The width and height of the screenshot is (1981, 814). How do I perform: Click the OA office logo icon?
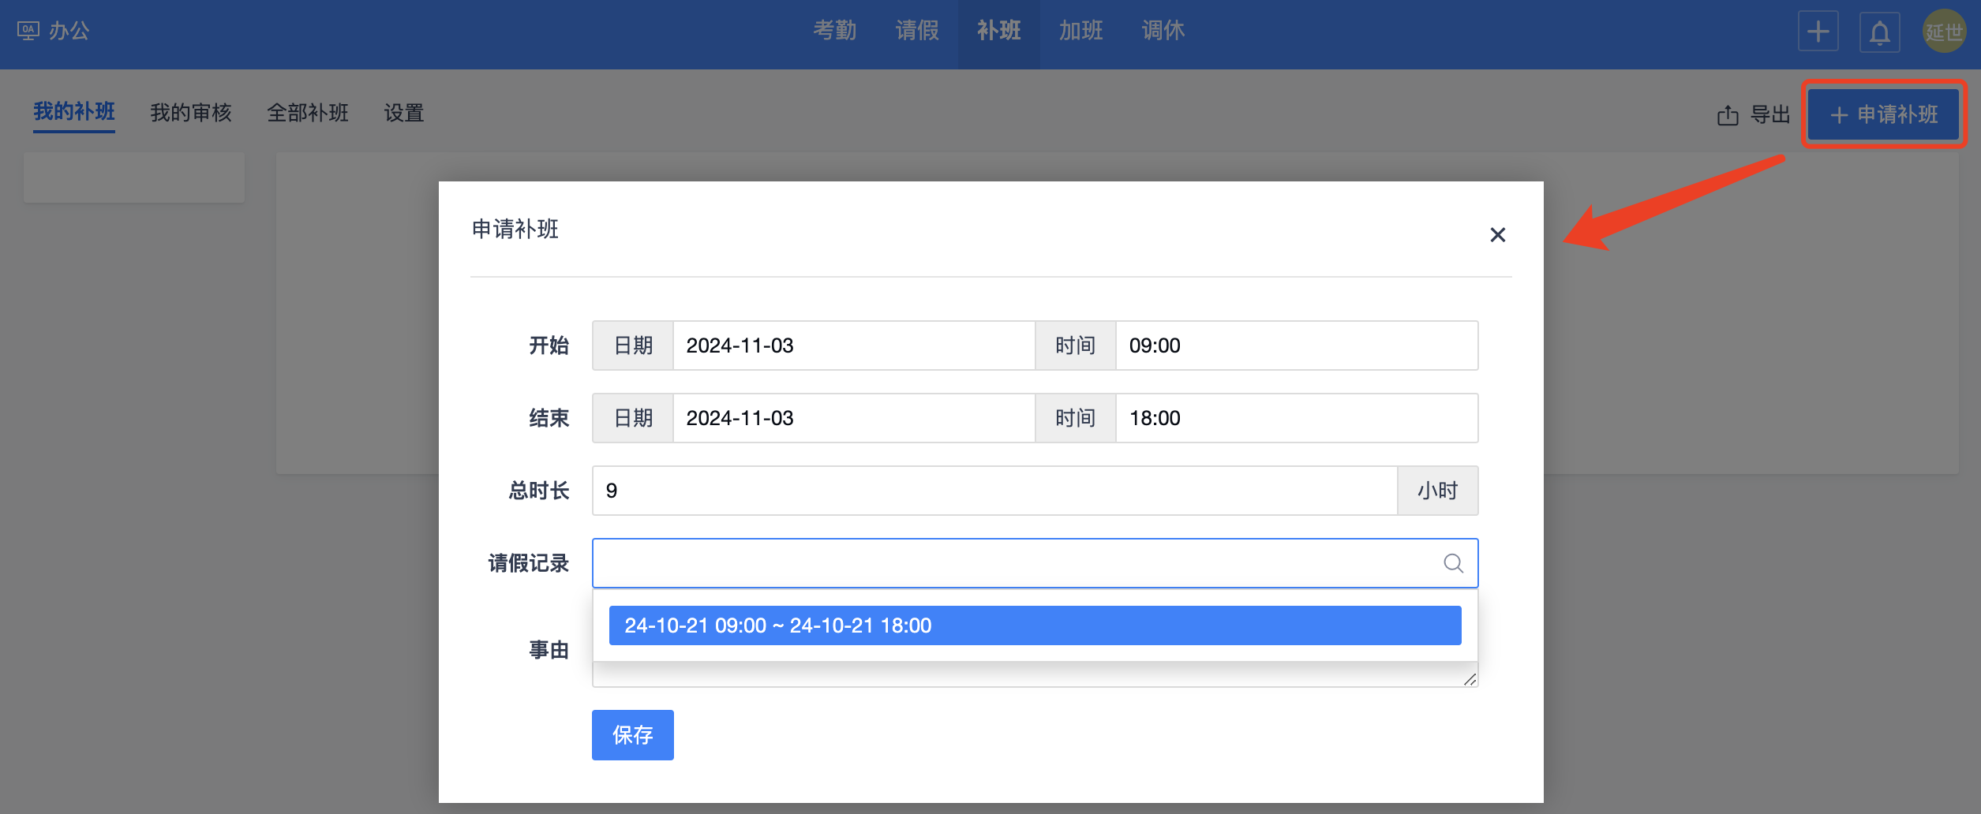coord(28,31)
